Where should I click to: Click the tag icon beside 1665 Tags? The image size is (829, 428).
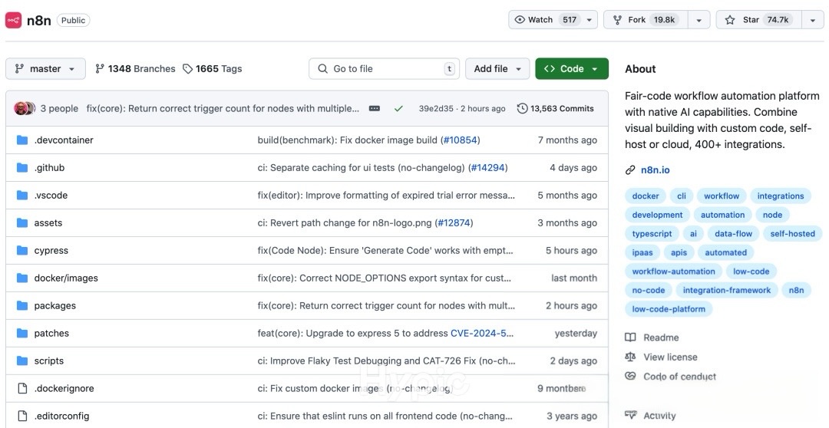pyautogui.click(x=187, y=69)
